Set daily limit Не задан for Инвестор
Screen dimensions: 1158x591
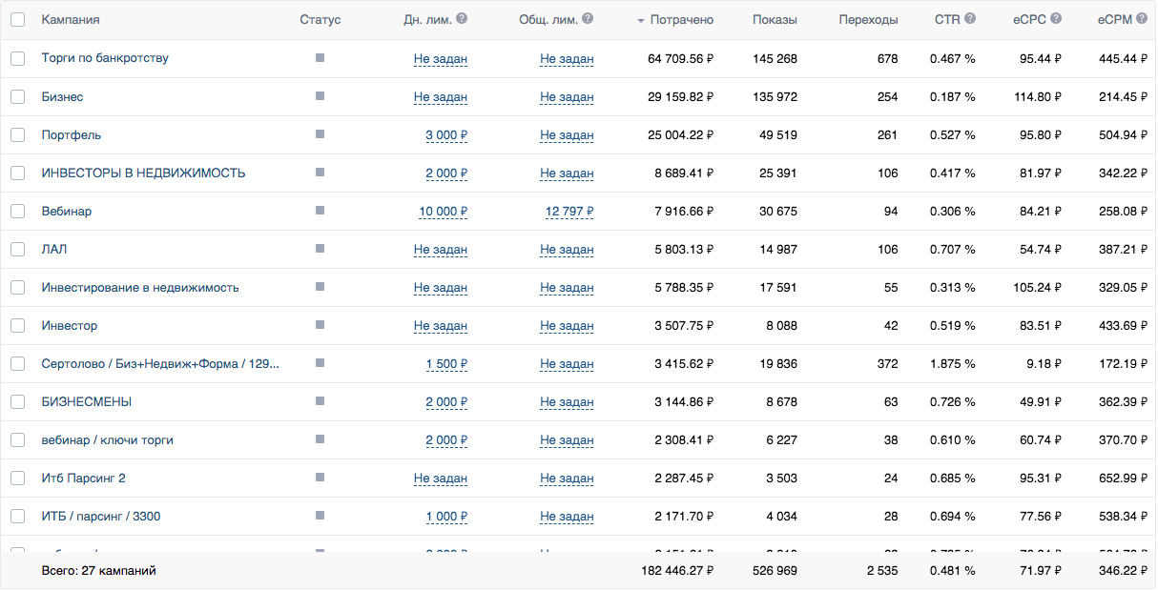coord(441,326)
